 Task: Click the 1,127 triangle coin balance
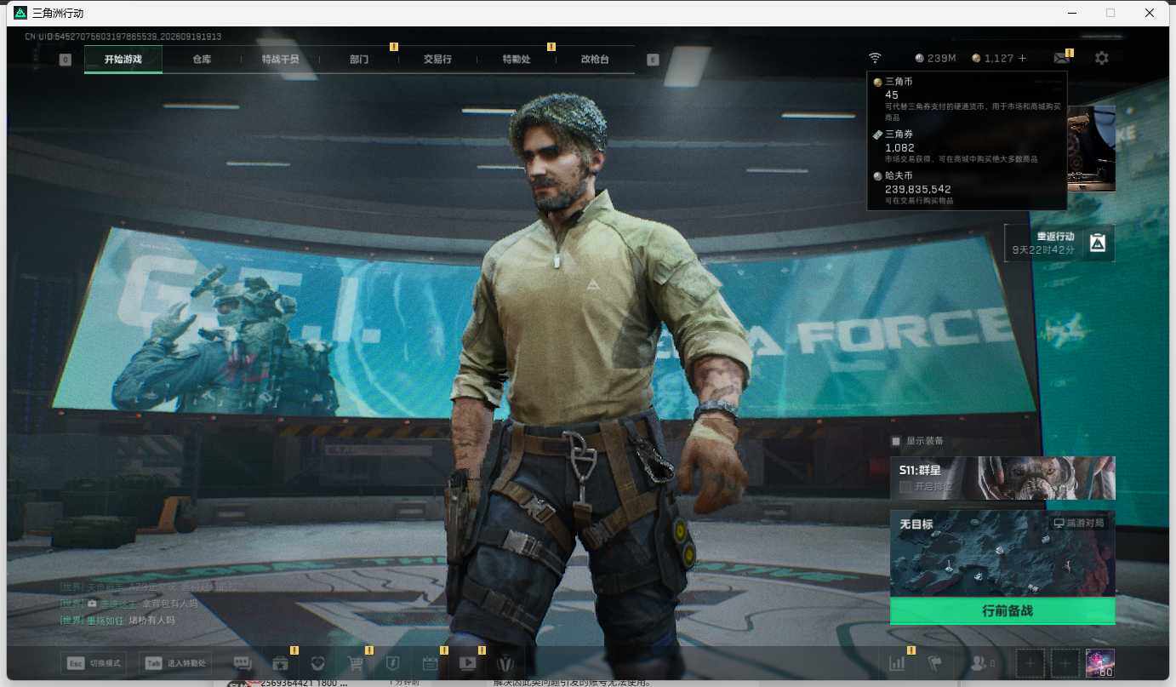(x=992, y=58)
